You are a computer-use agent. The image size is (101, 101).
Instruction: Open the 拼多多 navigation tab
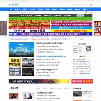[x=47, y=9]
